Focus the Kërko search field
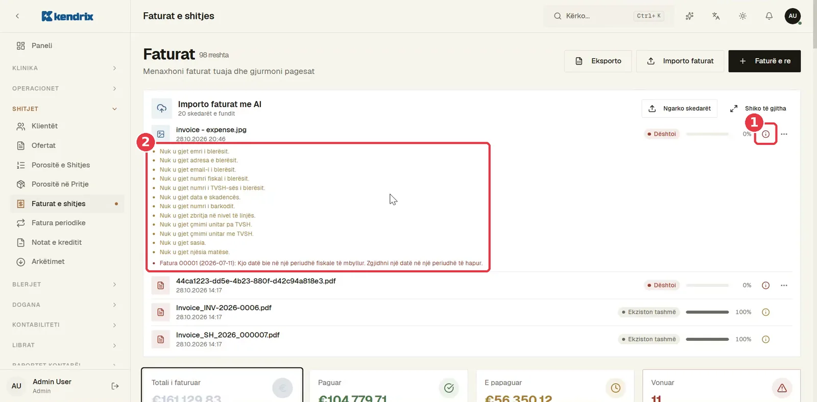The image size is (817, 402). (609, 16)
